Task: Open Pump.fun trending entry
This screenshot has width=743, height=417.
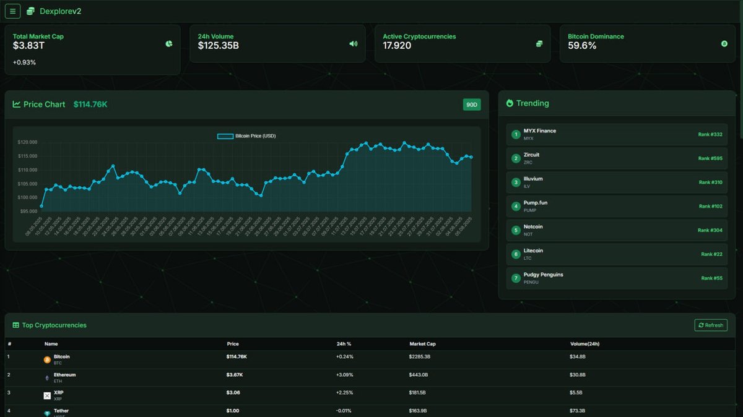Action: click(x=617, y=206)
